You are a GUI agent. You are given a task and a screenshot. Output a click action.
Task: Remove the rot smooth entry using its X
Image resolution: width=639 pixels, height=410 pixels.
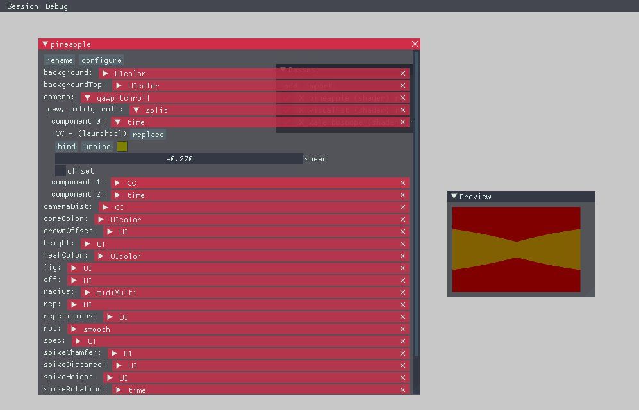402,329
